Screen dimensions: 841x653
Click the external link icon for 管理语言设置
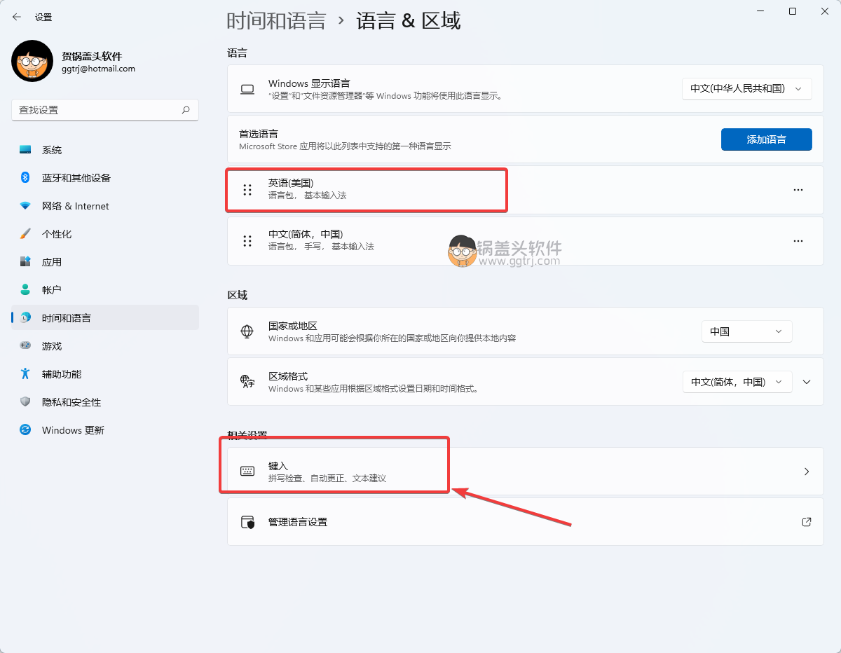coord(807,522)
